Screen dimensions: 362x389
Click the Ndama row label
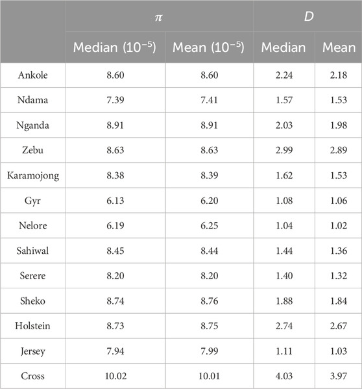coord(32,100)
